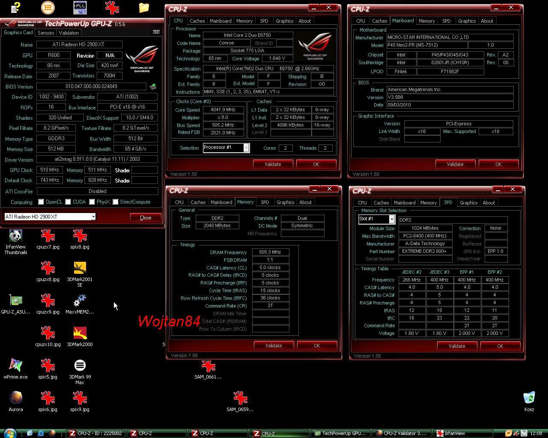Click Validate in CPU tab window
Viewport: 548px width, 438px height.
pyautogui.click(x=273, y=164)
